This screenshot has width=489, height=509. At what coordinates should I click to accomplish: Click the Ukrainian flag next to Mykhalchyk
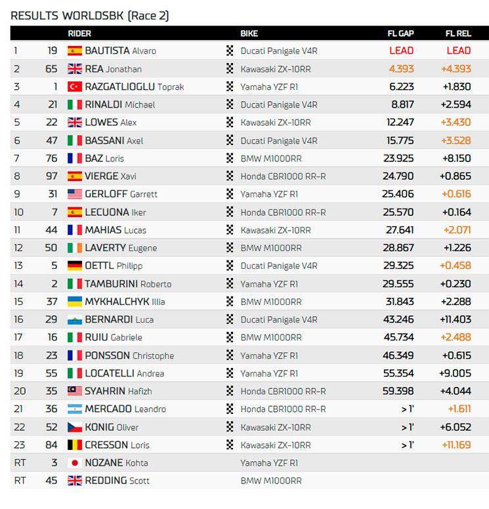tap(75, 302)
